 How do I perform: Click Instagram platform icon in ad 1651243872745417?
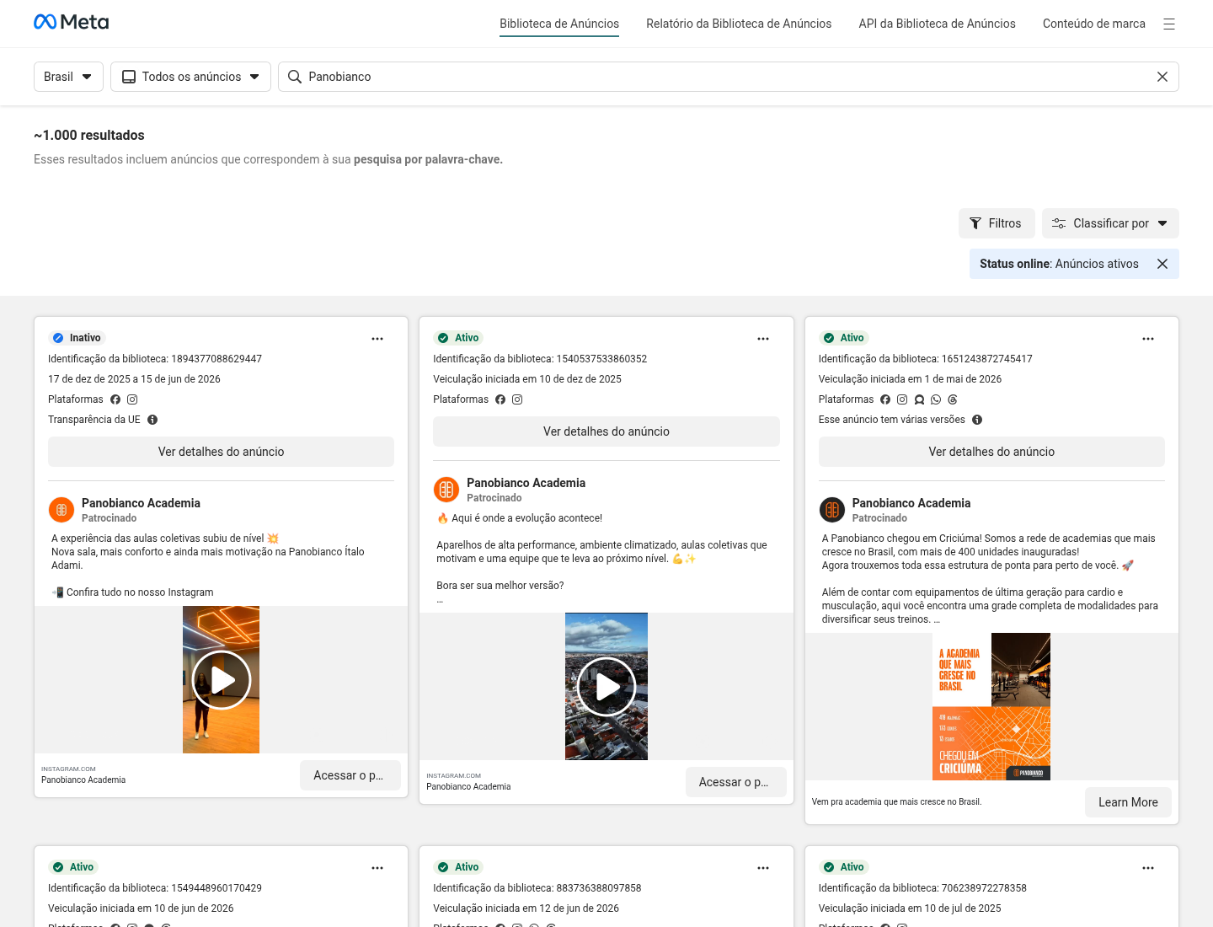pos(902,399)
